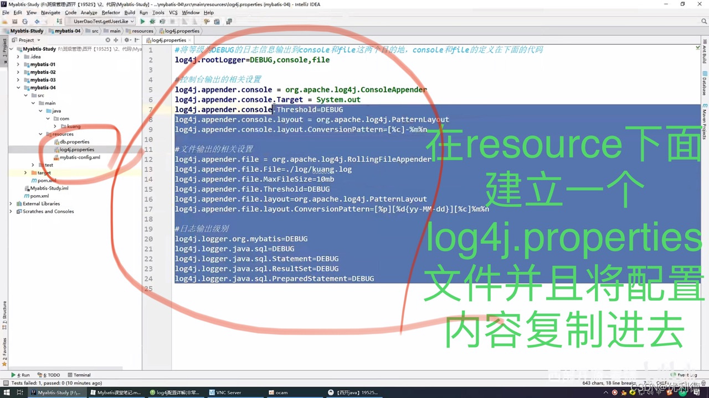Open the Navigate menu

click(x=50, y=12)
